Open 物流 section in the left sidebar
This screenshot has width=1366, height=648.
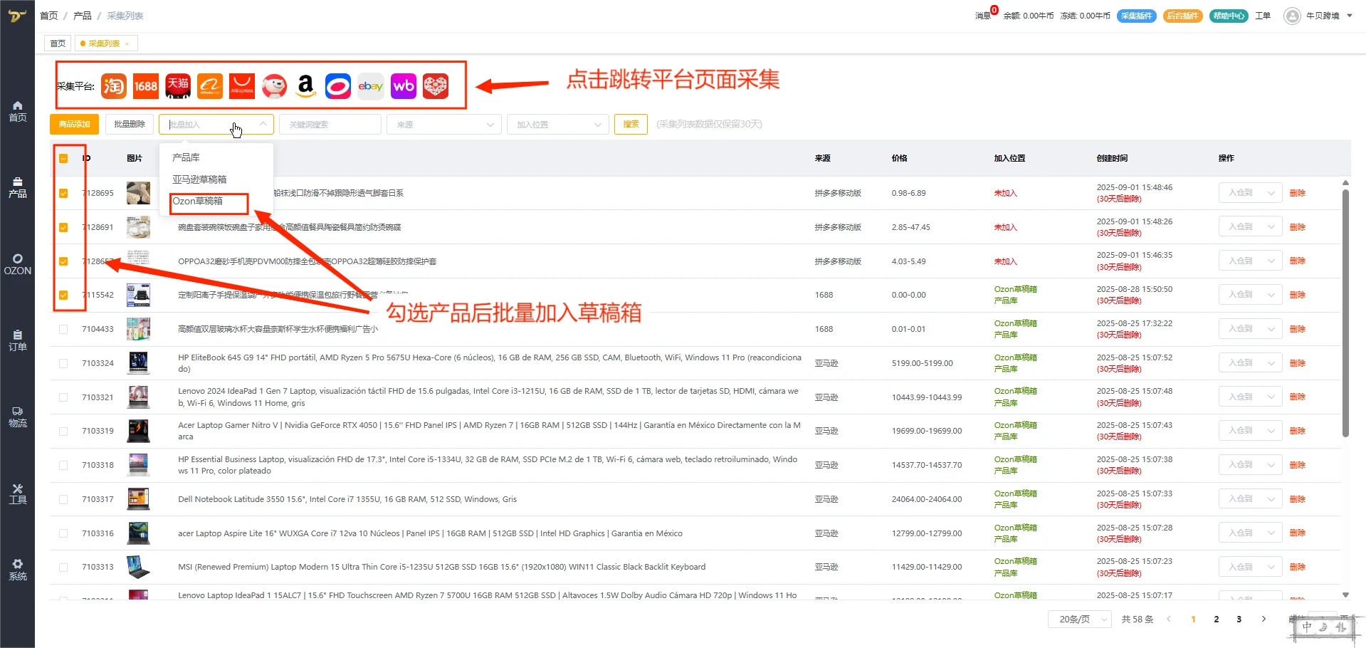click(18, 417)
